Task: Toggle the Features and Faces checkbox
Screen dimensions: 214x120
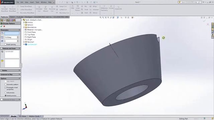Action: tap(2, 48)
